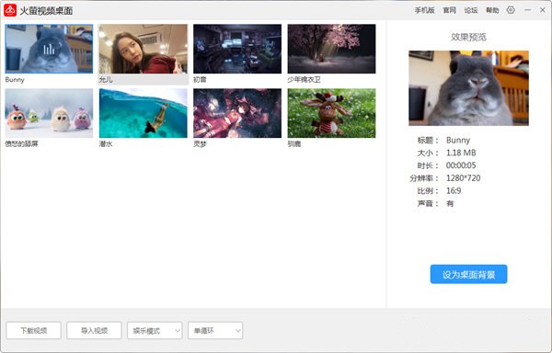Select the 允儿 video thumbnail
552x353 pixels.
(144, 49)
